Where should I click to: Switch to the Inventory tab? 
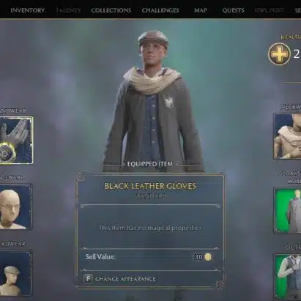(x=28, y=10)
